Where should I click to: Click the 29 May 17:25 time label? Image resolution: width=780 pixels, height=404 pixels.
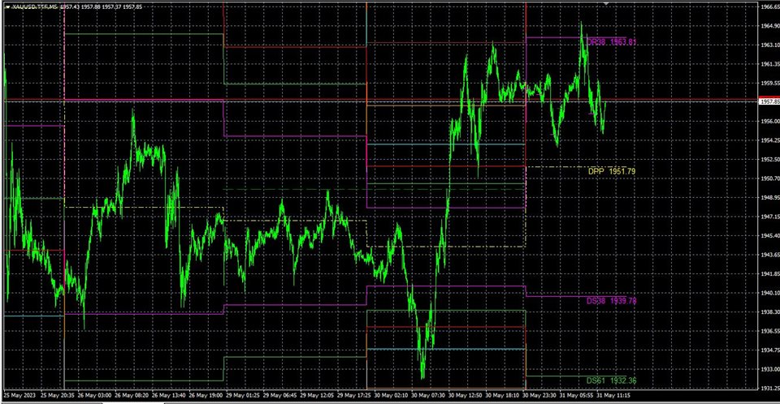(353, 396)
